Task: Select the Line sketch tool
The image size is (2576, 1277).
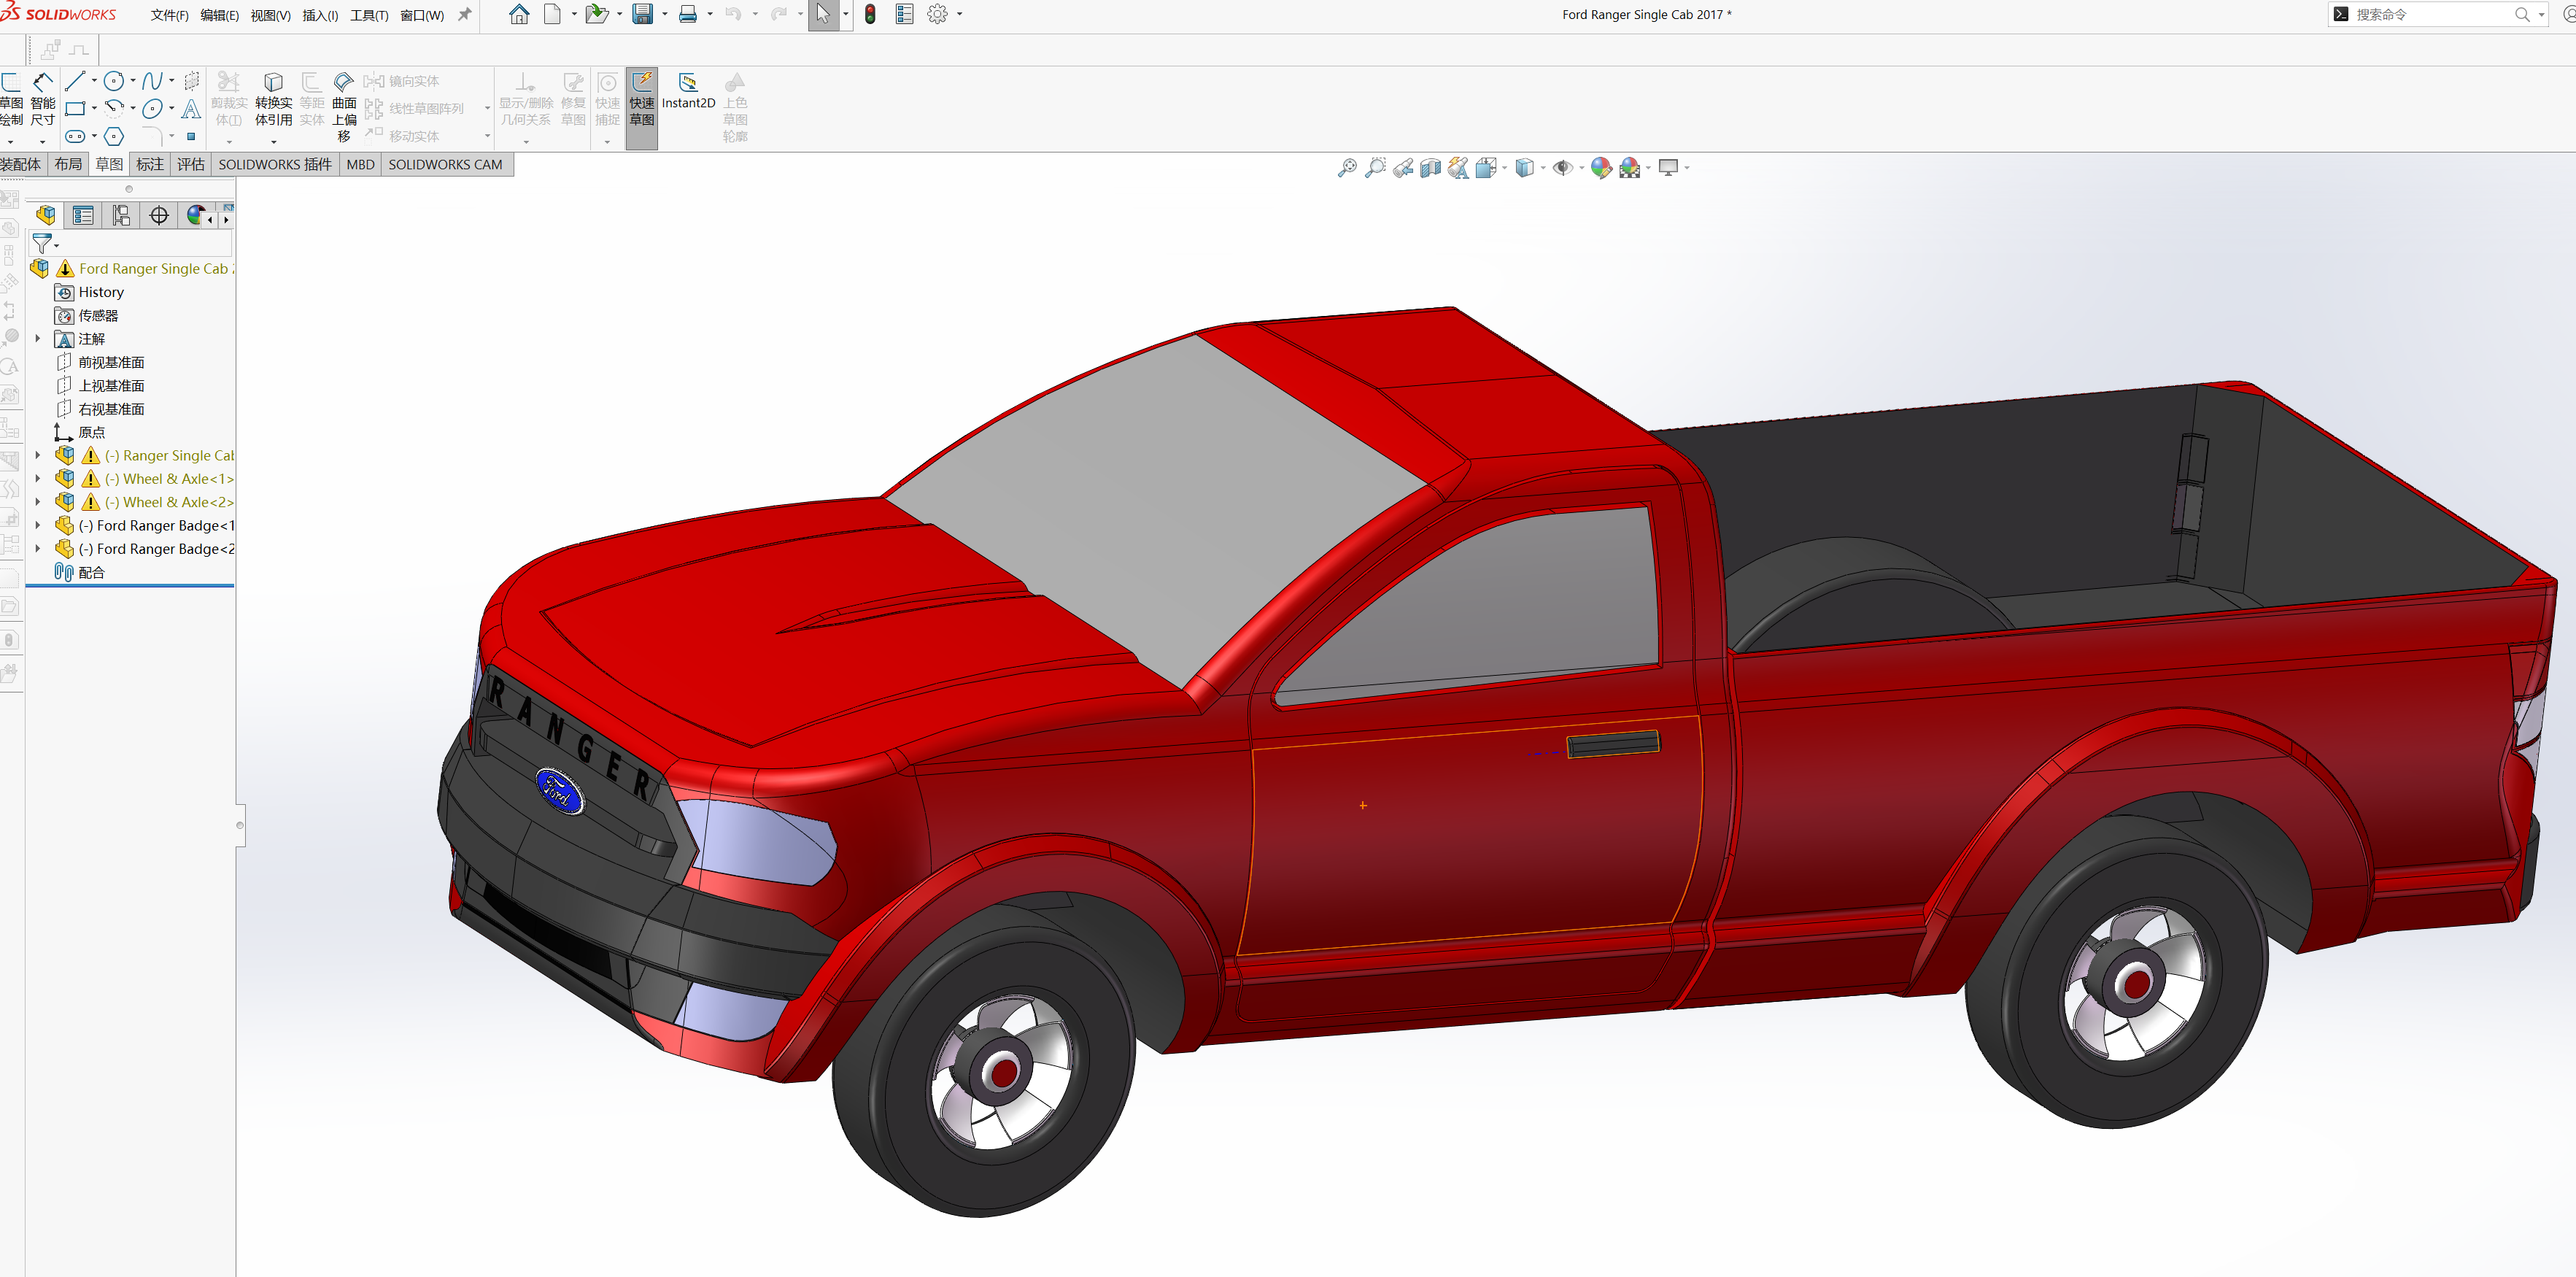Action: 75,81
